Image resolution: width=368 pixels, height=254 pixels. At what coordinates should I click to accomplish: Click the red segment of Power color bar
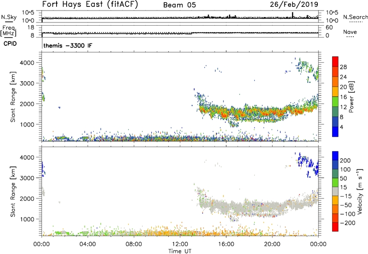[335, 62]
